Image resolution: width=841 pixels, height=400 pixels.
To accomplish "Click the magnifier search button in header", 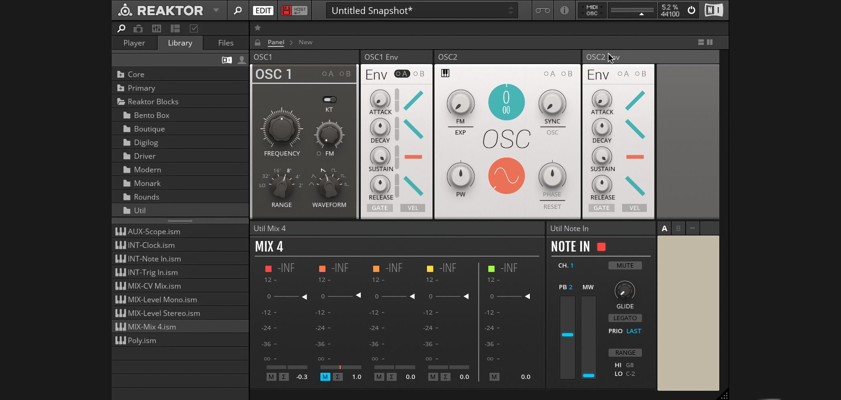I will coord(237,10).
